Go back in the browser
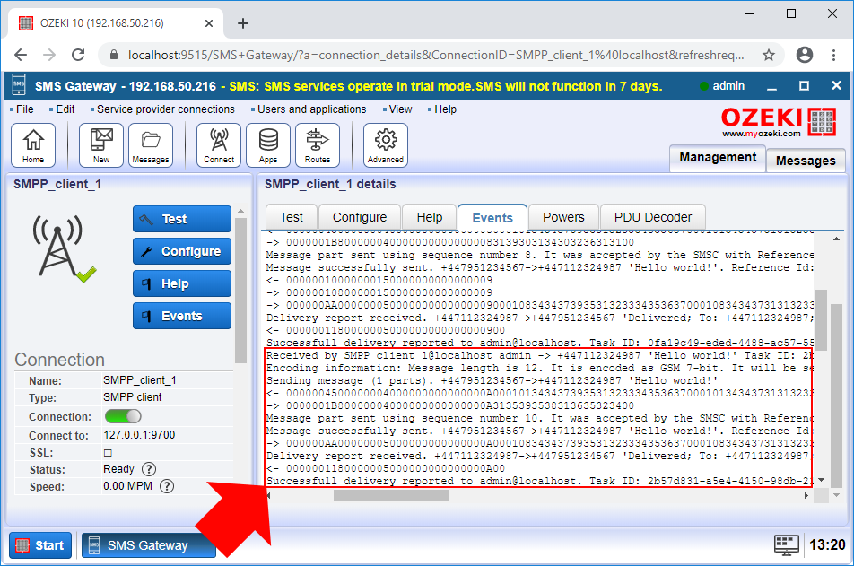The width and height of the screenshot is (854, 566). tap(21, 55)
